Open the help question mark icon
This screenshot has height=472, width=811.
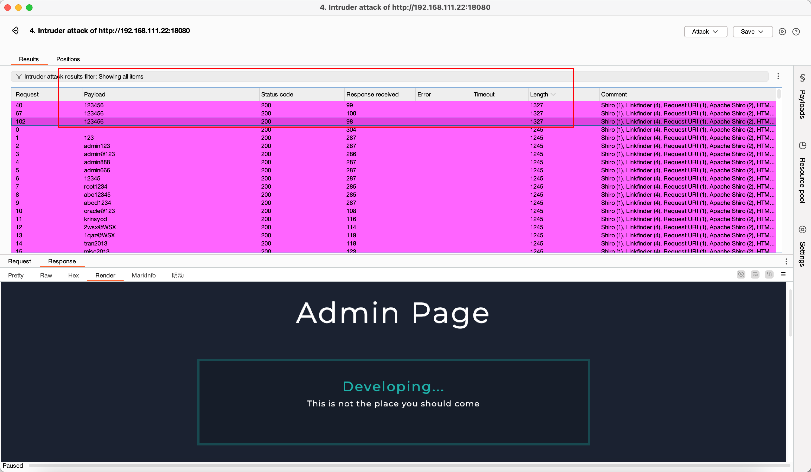[x=796, y=31]
